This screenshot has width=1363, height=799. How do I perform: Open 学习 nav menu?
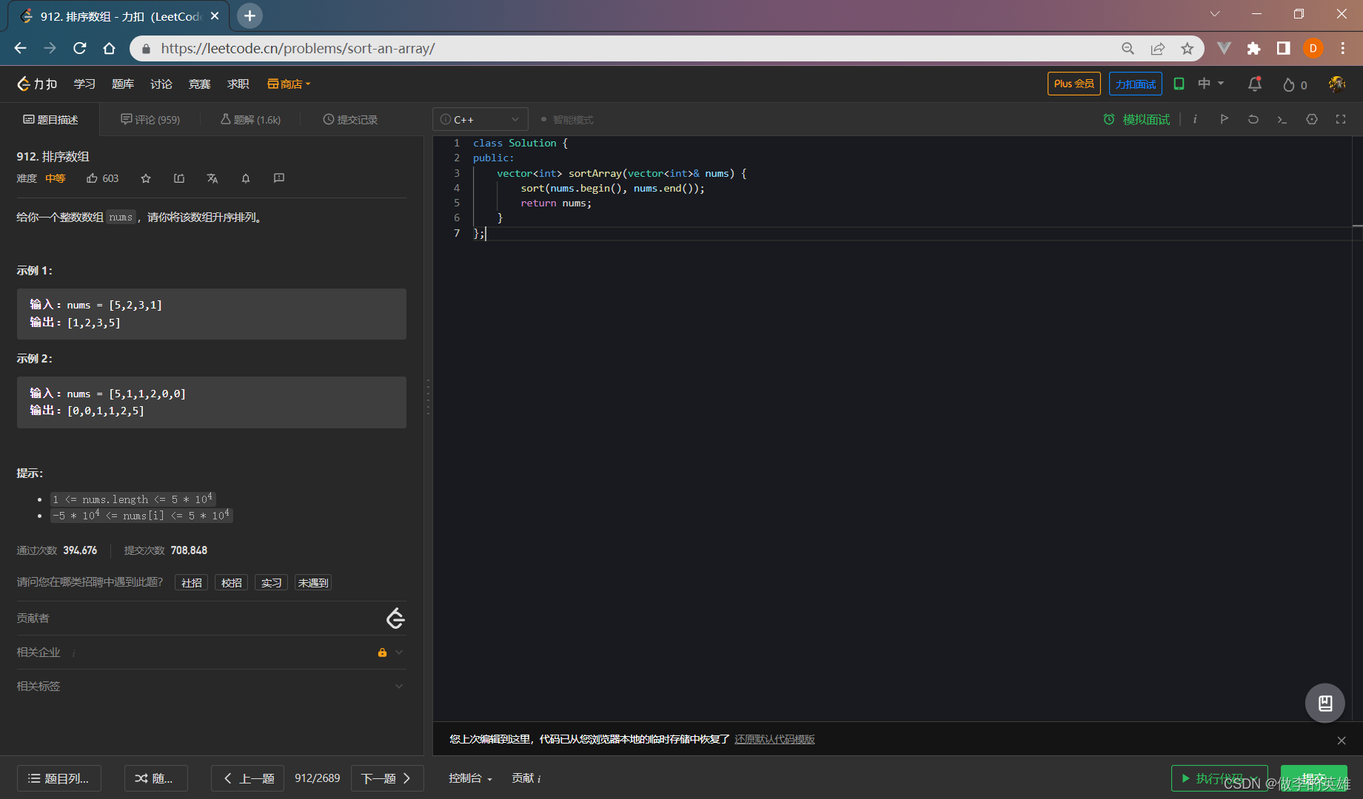pyautogui.click(x=84, y=84)
